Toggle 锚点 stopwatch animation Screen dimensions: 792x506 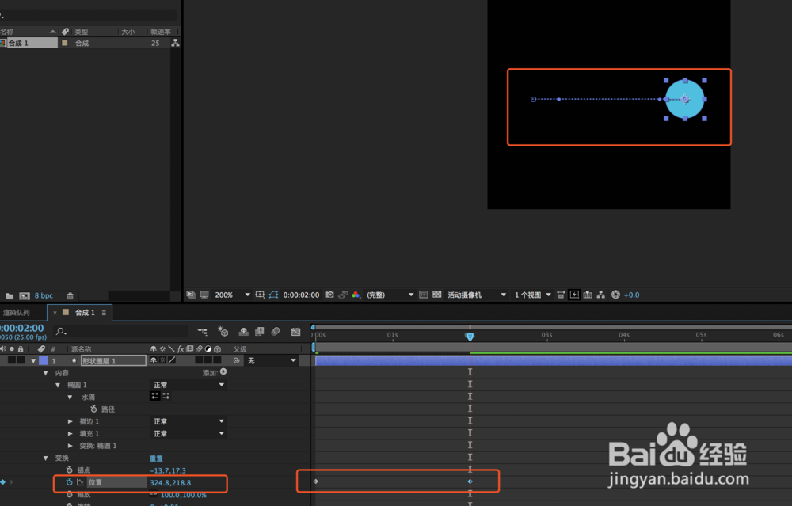(69, 470)
